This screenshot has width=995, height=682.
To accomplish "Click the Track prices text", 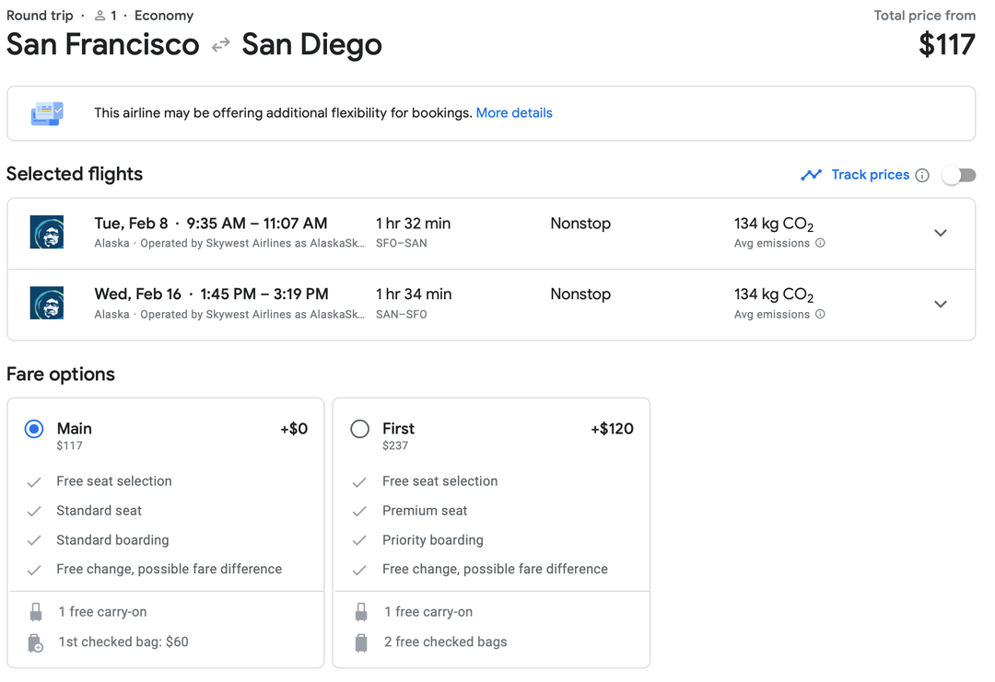I will pos(871,175).
